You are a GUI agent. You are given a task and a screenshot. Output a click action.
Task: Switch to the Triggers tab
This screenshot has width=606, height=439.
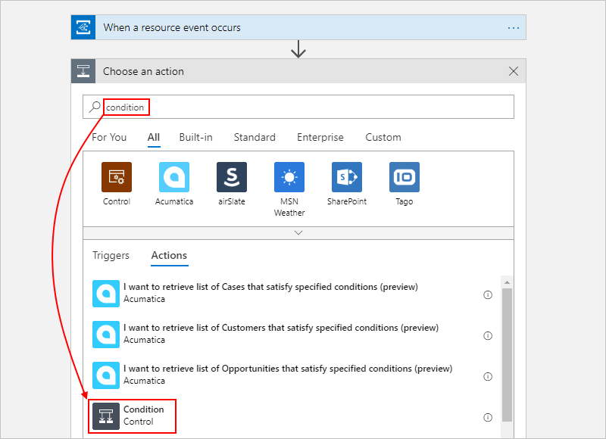coord(111,256)
